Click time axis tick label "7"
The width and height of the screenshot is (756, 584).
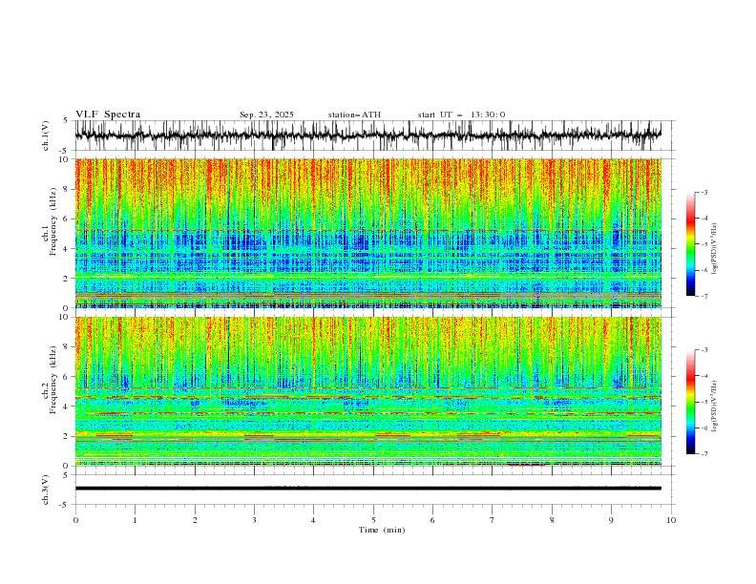pos(493,520)
